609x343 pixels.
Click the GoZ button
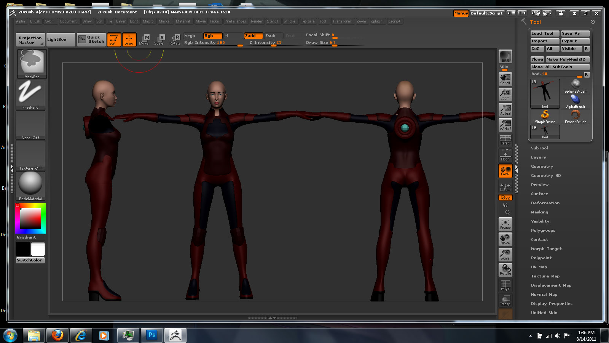(537, 48)
